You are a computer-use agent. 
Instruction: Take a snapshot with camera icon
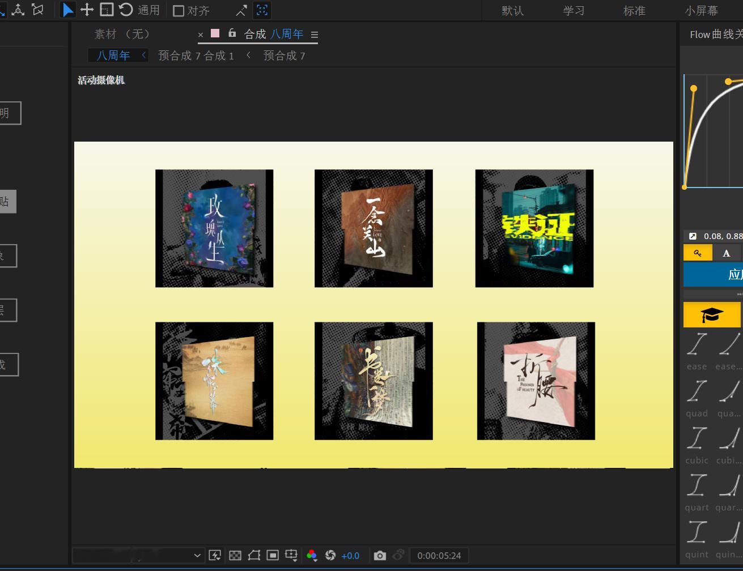point(380,556)
